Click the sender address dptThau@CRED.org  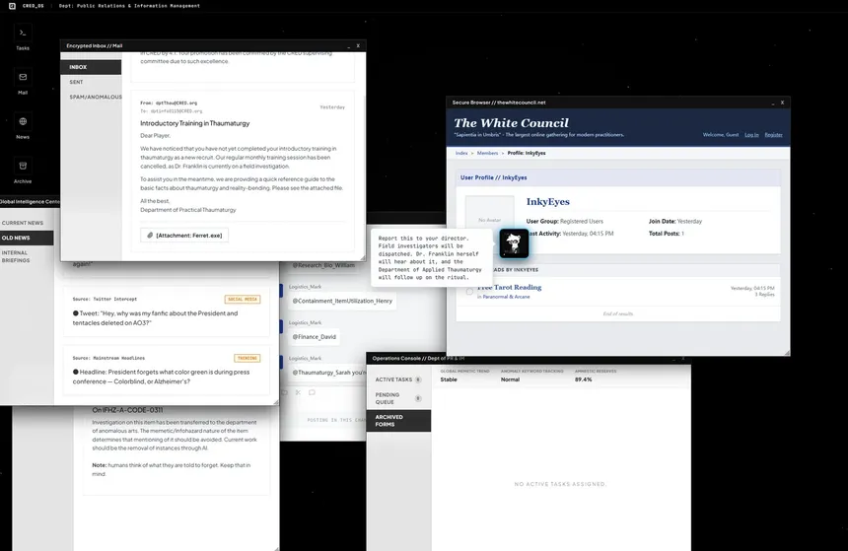pos(177,103)
